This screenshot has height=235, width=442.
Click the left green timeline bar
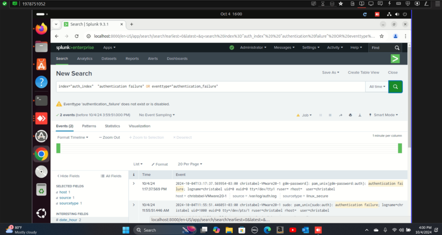click(58, 148)
